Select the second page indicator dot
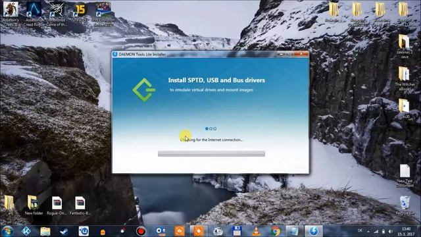Image resolution: width=421 pixels, height=237 pixels. (x=210, y=129)
